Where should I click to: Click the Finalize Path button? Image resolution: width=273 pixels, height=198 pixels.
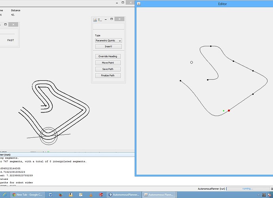coord(108,76)
